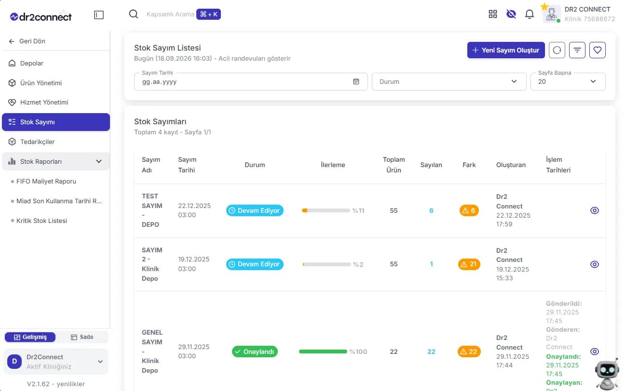Open the apps grid icon
The height and width of the screenshot is (391, 626).
point(492,14)
